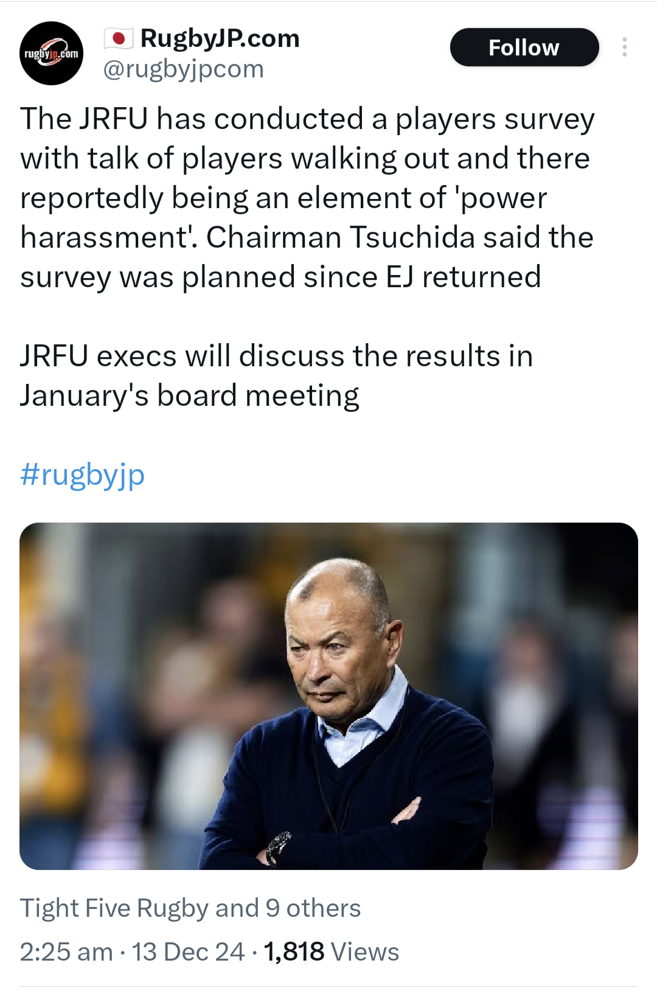
Task: Open the #rugbyjp hashtag
Action: [x=83, y=475]
